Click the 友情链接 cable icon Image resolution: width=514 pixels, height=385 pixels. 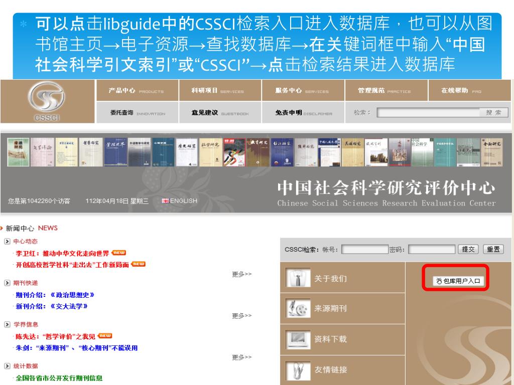pyautogui.click(x=298, y=370)
